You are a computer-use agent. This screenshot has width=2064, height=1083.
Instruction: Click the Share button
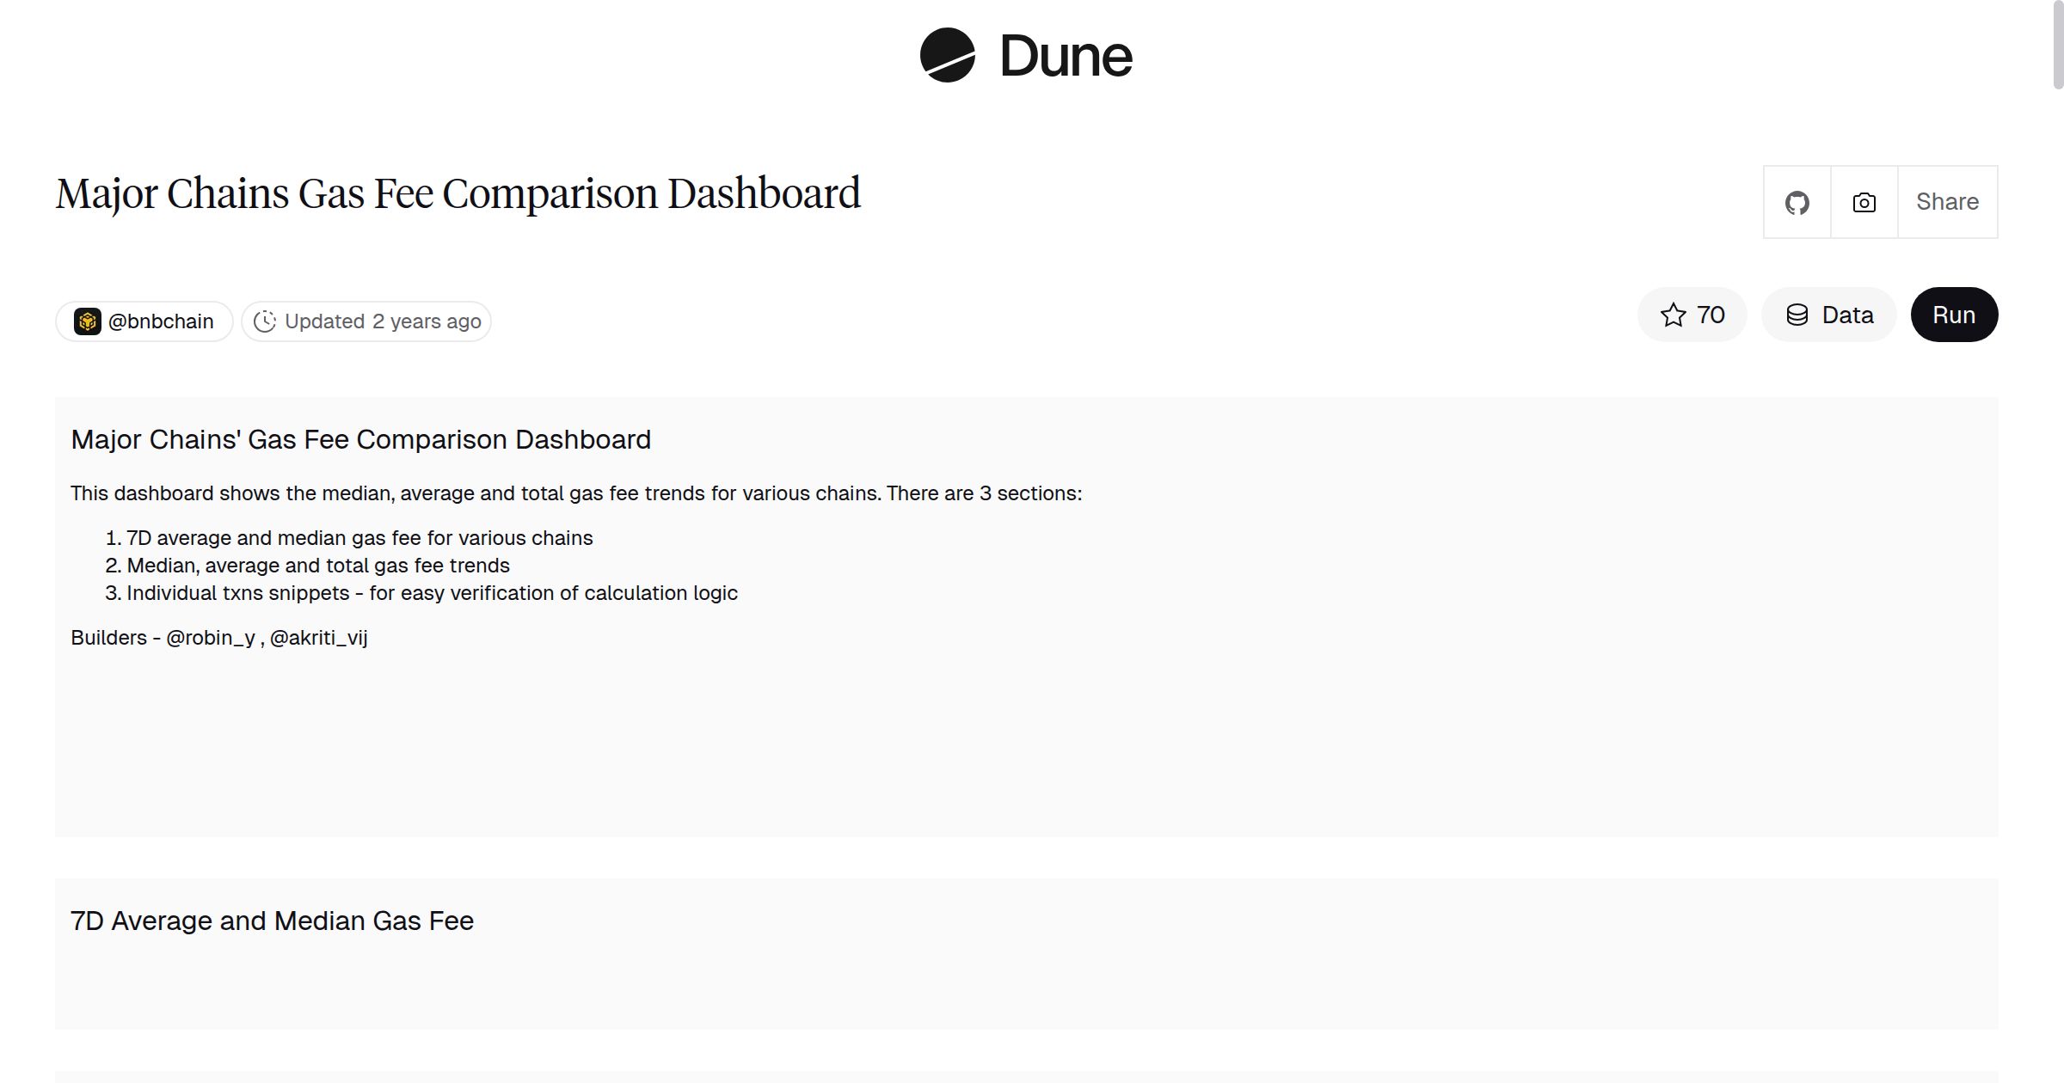1947,202
